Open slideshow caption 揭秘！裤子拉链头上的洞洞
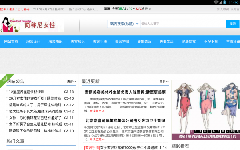The width and height of the screenshot is (240, 150). 208,136
